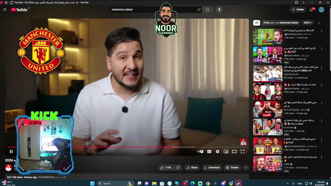Select the 'All' filter chip
The height and width of the screenshot is (186, 331).
(x=257, y=23)
